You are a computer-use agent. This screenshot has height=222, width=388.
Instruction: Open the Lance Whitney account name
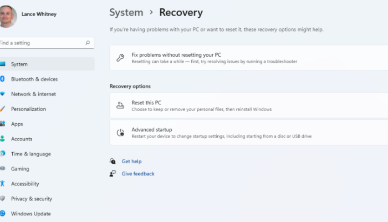(x=39, y=14)
